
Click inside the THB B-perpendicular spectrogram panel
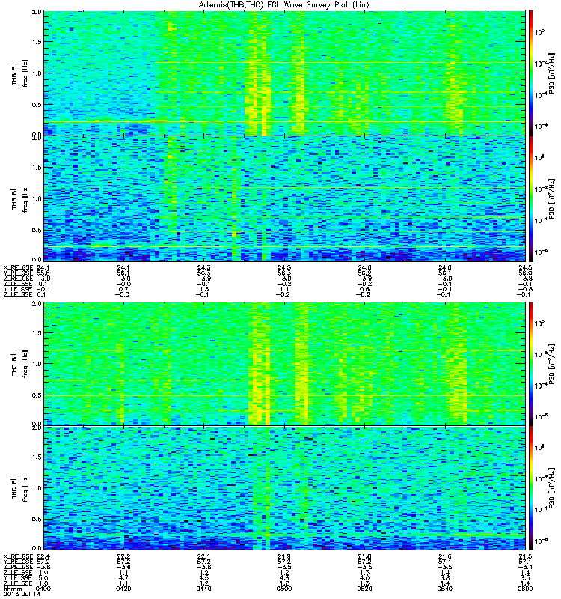pos(284,73)
